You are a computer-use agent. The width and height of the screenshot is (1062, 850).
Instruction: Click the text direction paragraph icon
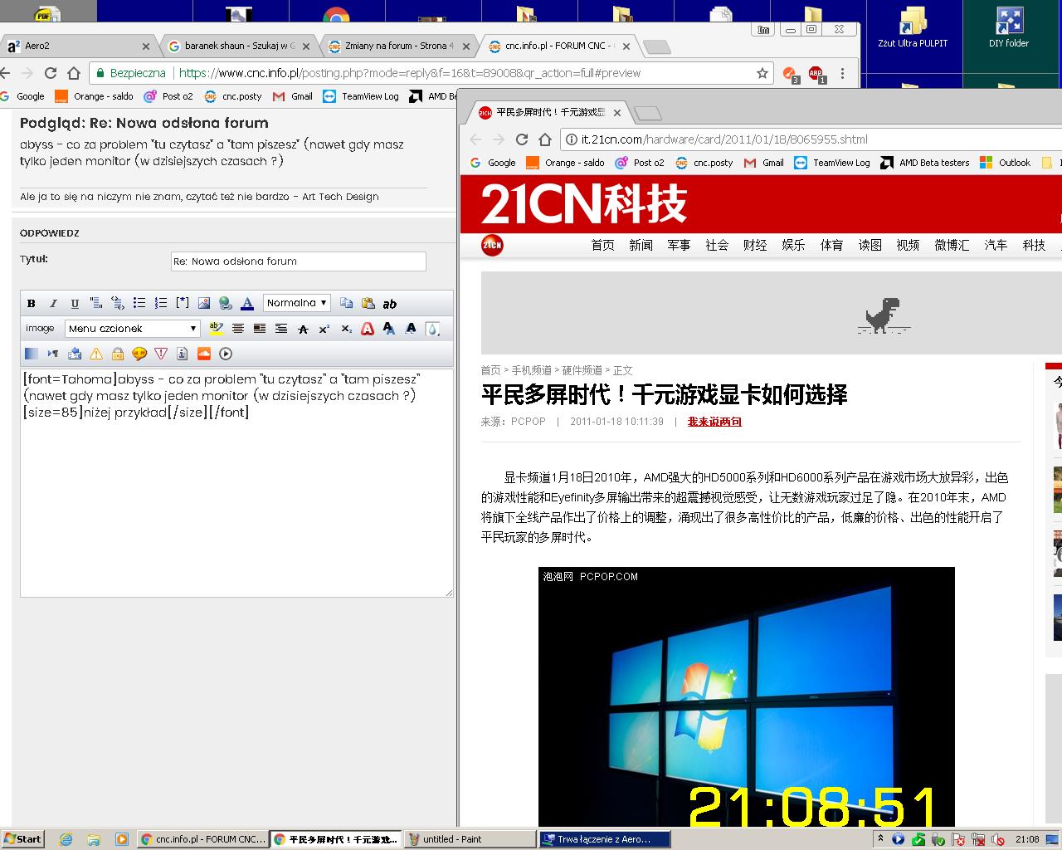pyautogui.click(x=53, y=354)
